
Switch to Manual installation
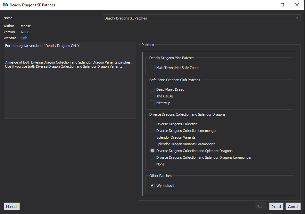tap(12, 206)
